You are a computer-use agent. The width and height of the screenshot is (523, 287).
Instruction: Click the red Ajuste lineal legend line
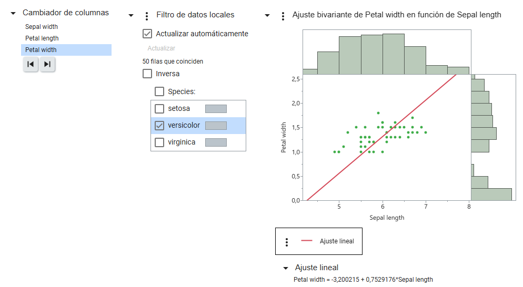tap(307, 241)
